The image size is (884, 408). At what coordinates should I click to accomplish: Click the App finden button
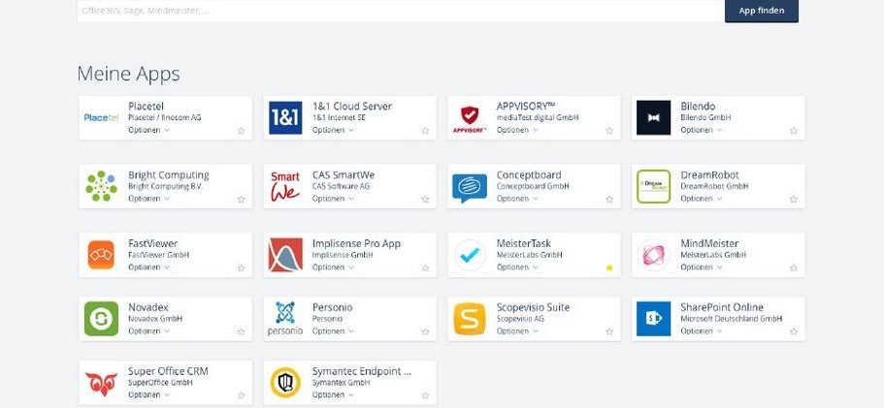[762, 11]
